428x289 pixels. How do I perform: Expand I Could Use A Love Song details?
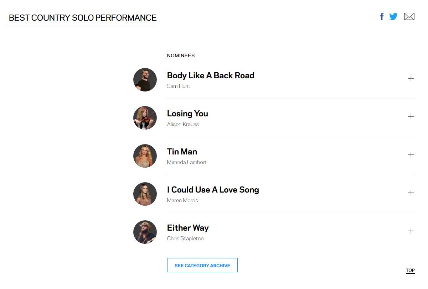[x=411, y=193]
